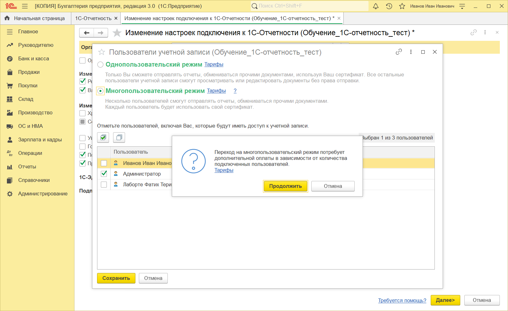Toggle the checkbox starting with Хр
Viewport: 508px width, 311px height.
click(x=83, y=113)
